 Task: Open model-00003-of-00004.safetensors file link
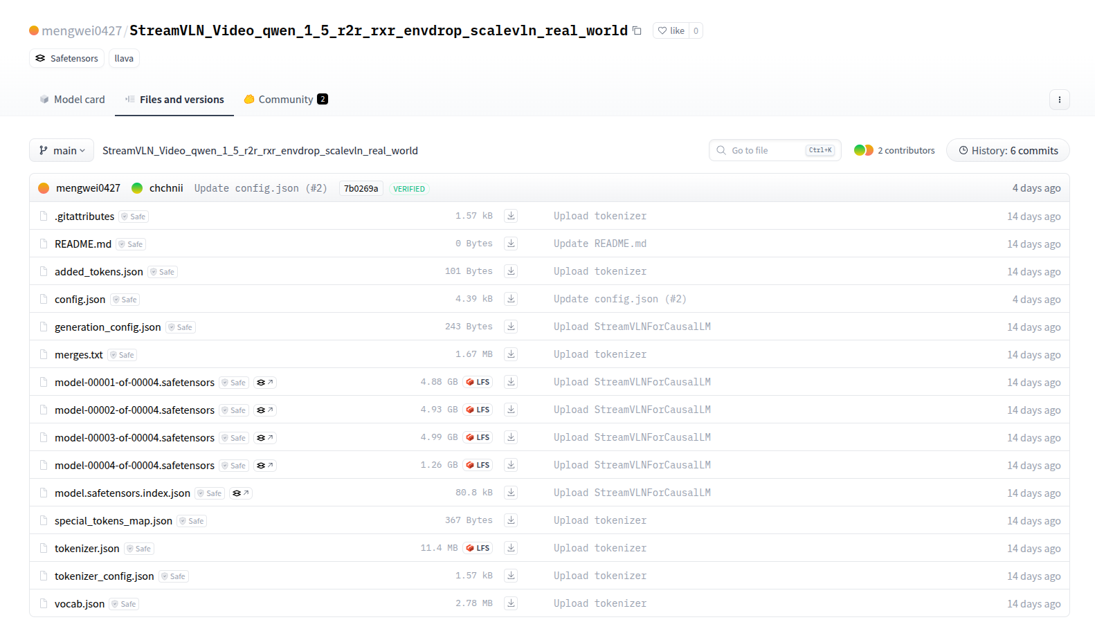[134, 437]
